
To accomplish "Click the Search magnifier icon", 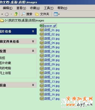I will click(x=23, y=14).
